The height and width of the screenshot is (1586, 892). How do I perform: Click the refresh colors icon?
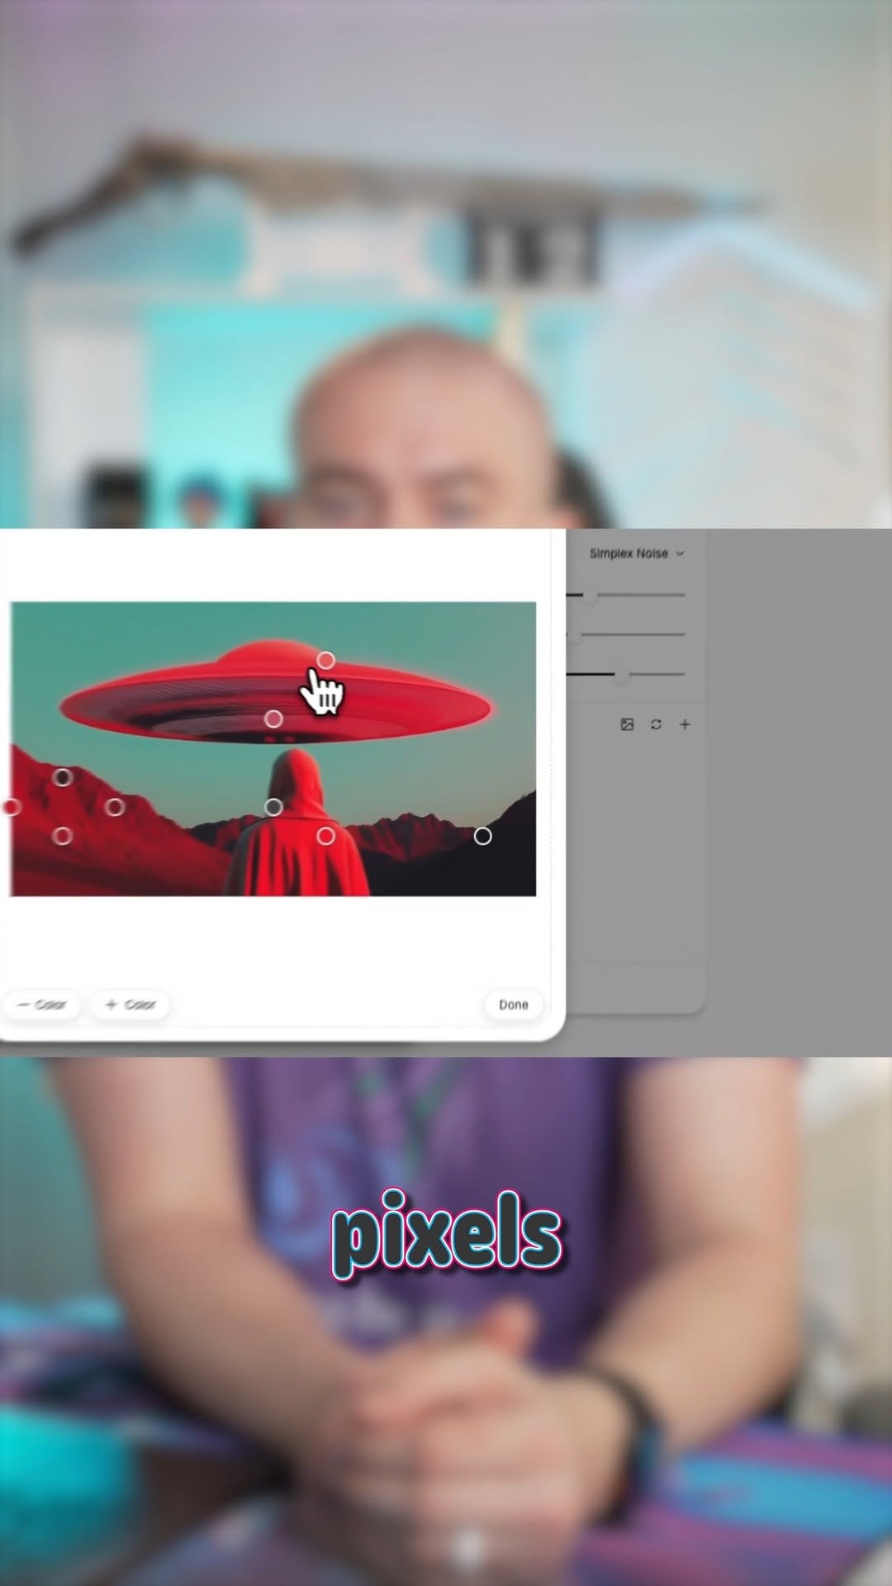coord(656,724)
